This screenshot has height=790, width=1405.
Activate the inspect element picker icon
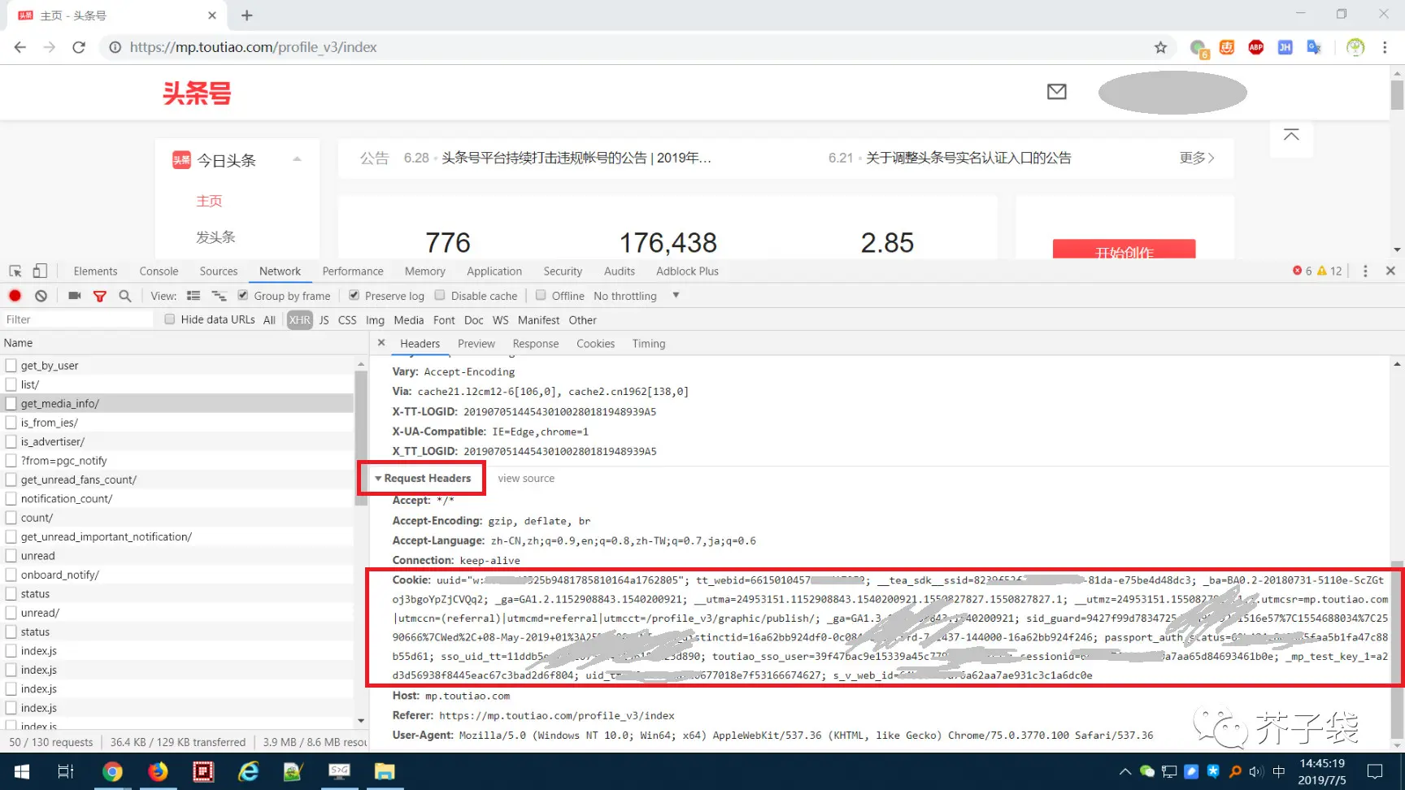tap(15, 271)
